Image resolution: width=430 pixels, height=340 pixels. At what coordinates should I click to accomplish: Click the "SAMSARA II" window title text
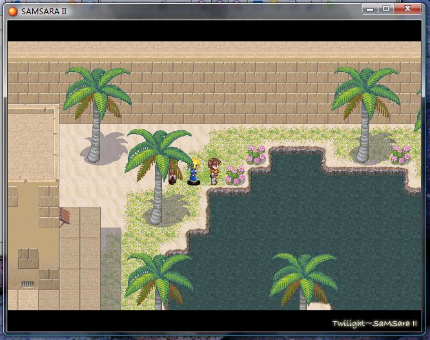(44, 12)
